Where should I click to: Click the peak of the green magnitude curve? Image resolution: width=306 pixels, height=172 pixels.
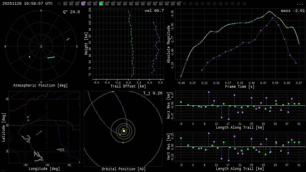[269, 11]
